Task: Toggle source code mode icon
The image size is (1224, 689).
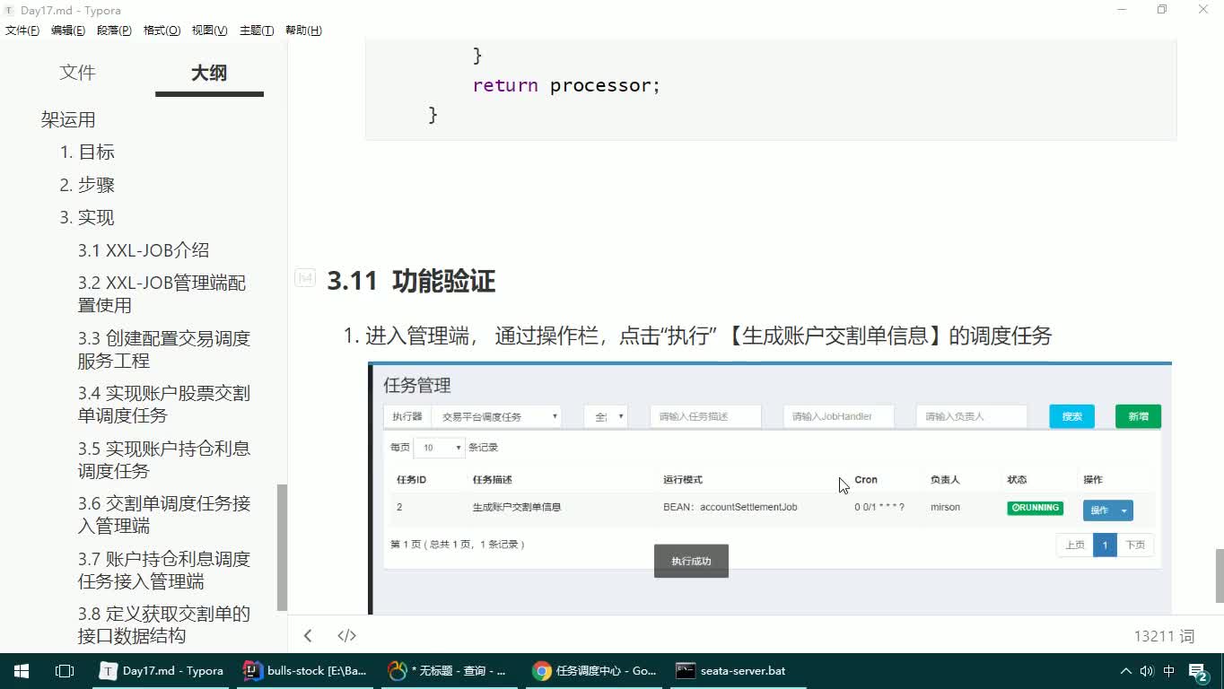Action: tap(346, 636)
